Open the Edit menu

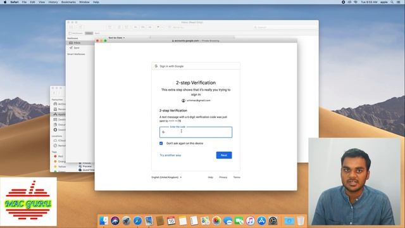pos(32,2)
